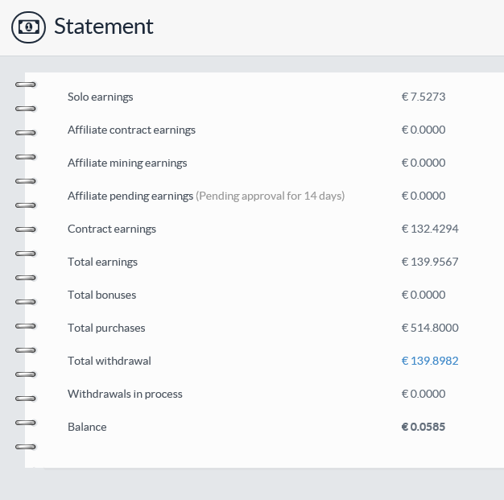Viewport: 504px width, 500px height.
Task: Select the Total earnings label
Action: coord(102,262)
